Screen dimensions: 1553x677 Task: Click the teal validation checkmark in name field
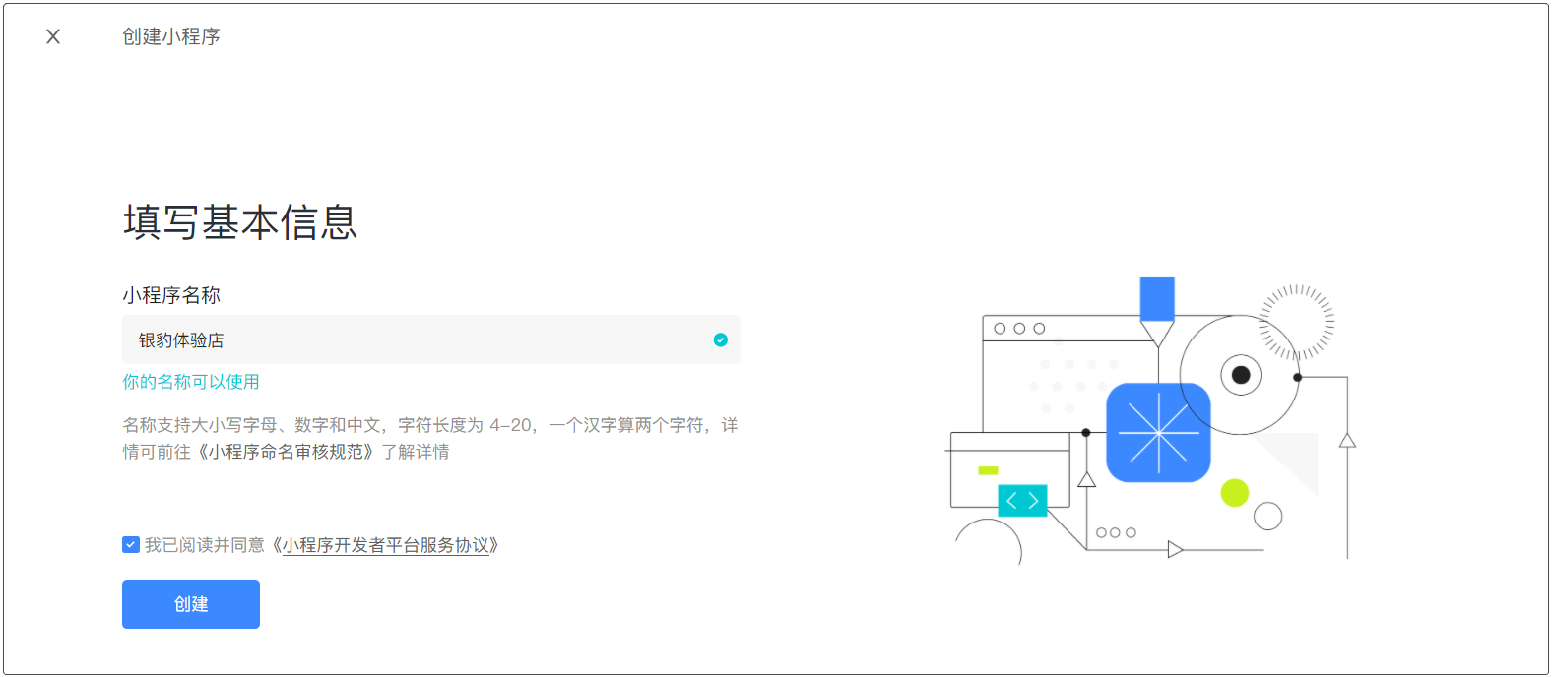click(721, 339)
